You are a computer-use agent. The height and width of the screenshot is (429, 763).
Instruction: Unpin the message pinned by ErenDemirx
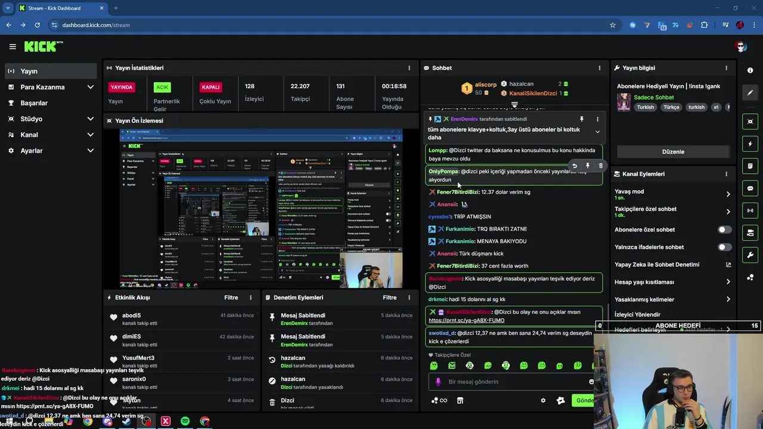click(x=581, y=119)
